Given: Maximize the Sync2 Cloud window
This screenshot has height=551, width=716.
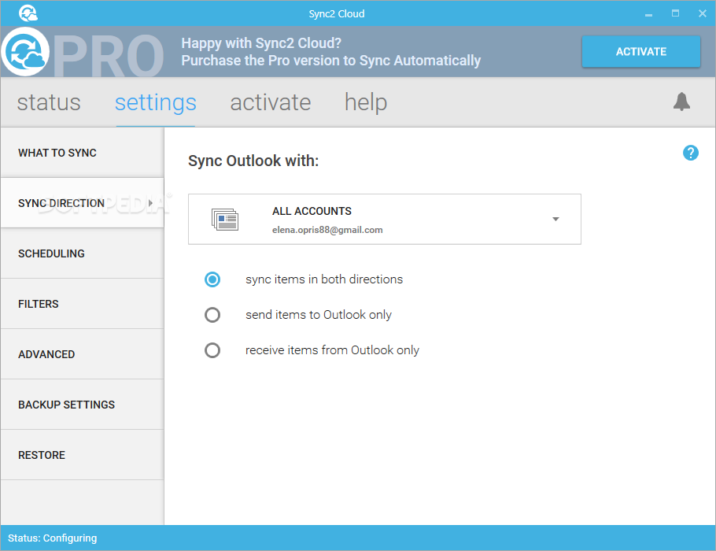Looking at the screenshot, I should point(675,13).
